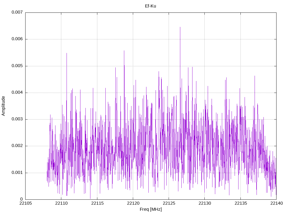Click the y-axis value 0.001
The height and width of the screenshot is (213, 284).
pyautogui.click(x=17, y=173)
